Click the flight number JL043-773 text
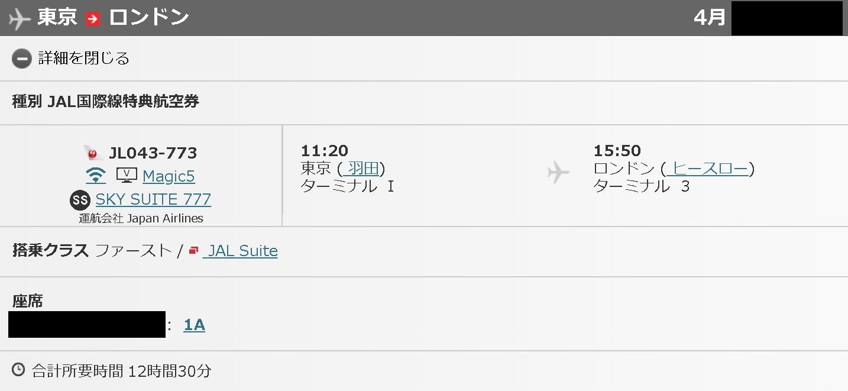 (153, 153)
